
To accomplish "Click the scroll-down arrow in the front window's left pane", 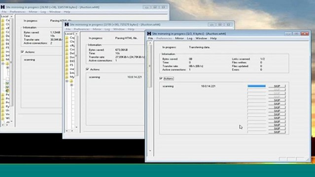I will click(150, 151).
